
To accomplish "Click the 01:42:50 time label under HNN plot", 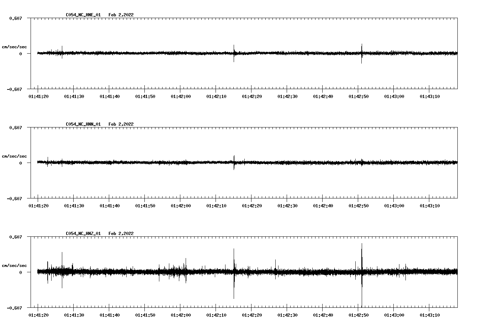I will point(359,206).
